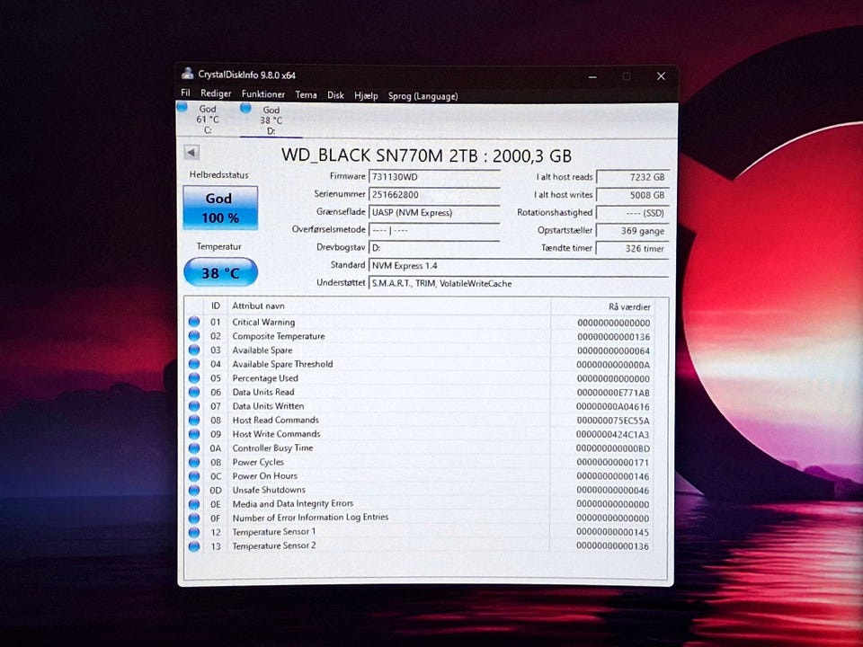Viewport: 863px width, 647px height.
Task: Open the Funktioner menu
Action: (x=263, y=94)
